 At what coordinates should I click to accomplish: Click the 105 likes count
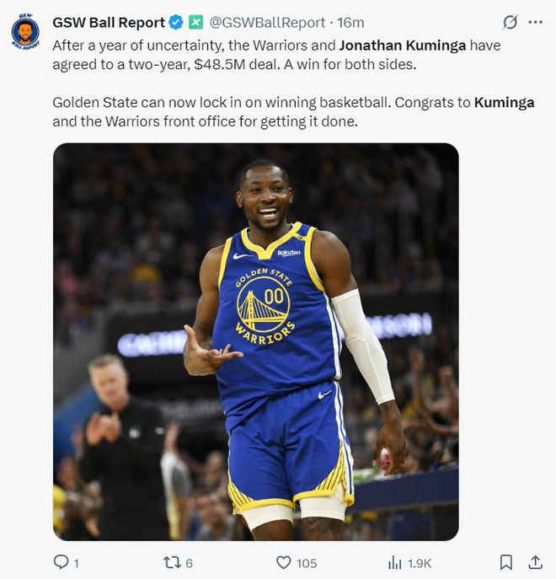(307, 563)
